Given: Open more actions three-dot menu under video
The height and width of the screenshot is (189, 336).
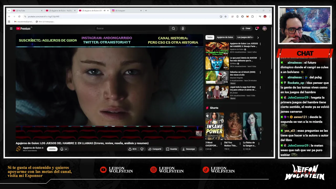Looking at the screenshot, I should coord(201,149).
